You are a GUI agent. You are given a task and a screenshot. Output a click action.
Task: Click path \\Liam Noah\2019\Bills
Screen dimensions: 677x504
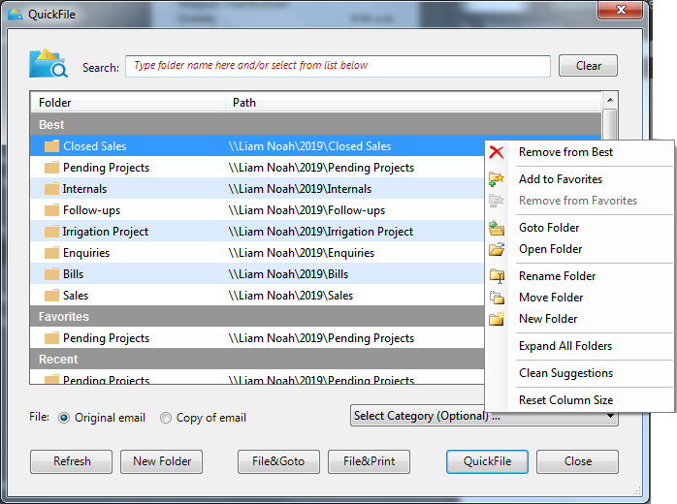point(288,274)
